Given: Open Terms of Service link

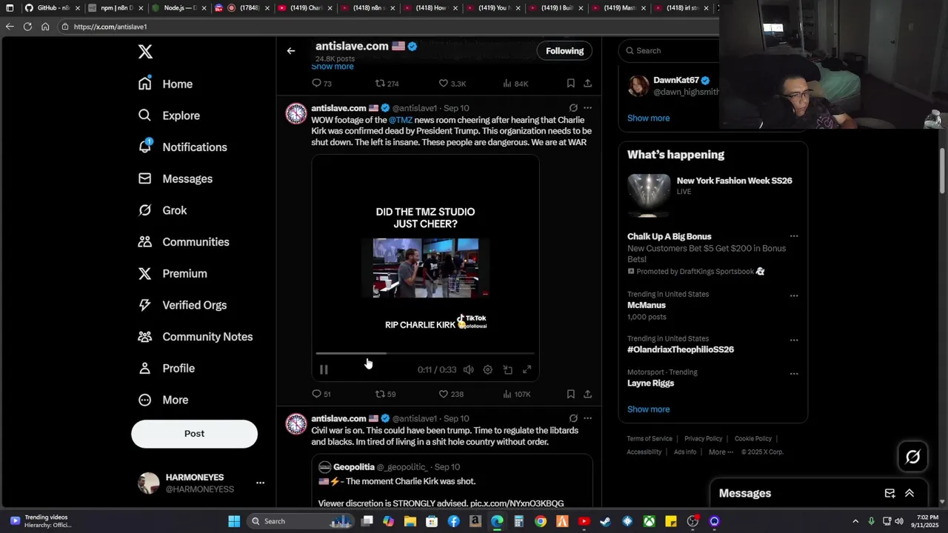Looking at the screenshot, I should tap(650, 439).
